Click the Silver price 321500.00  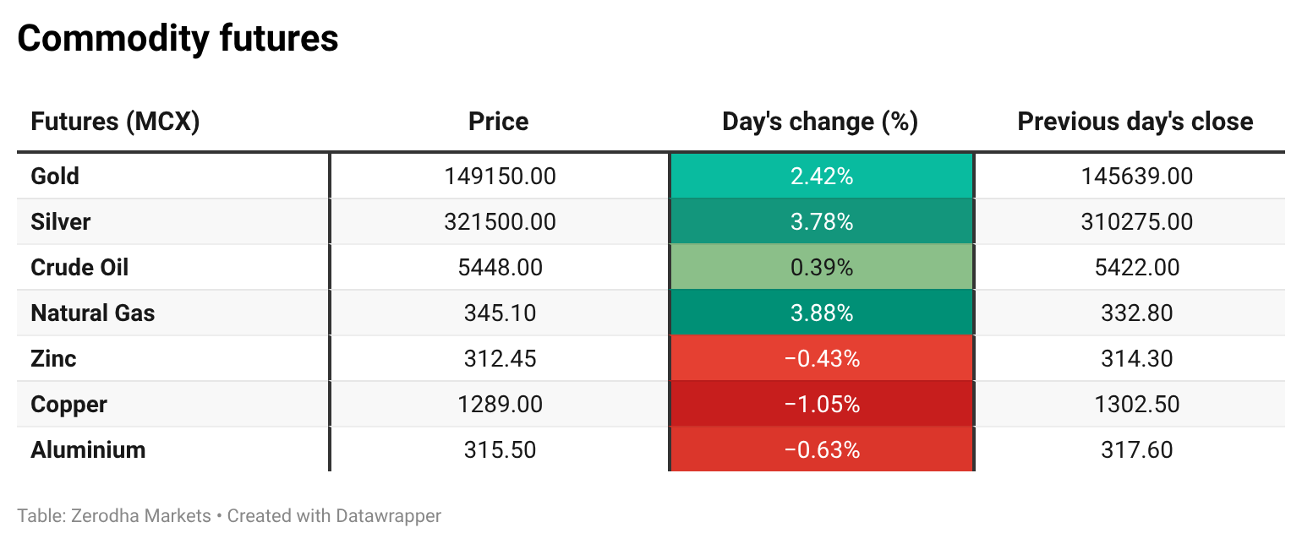[x=500, y=222]
